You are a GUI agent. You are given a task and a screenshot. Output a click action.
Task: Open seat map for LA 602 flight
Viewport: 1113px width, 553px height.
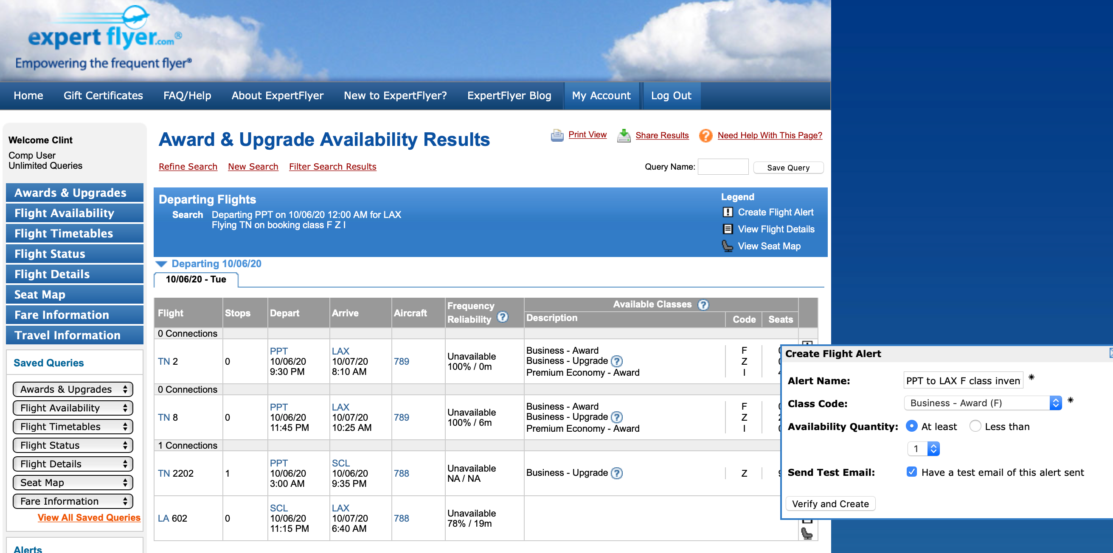pyautogui.click(x=806, y=533)
